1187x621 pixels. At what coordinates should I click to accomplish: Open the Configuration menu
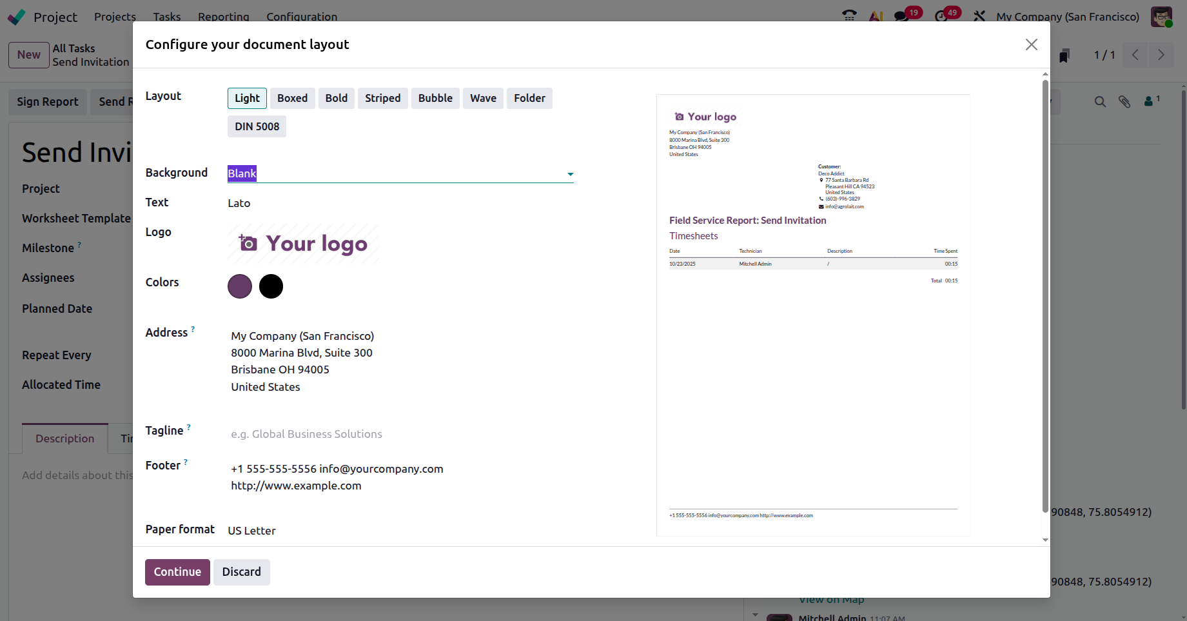pos(302,17)
